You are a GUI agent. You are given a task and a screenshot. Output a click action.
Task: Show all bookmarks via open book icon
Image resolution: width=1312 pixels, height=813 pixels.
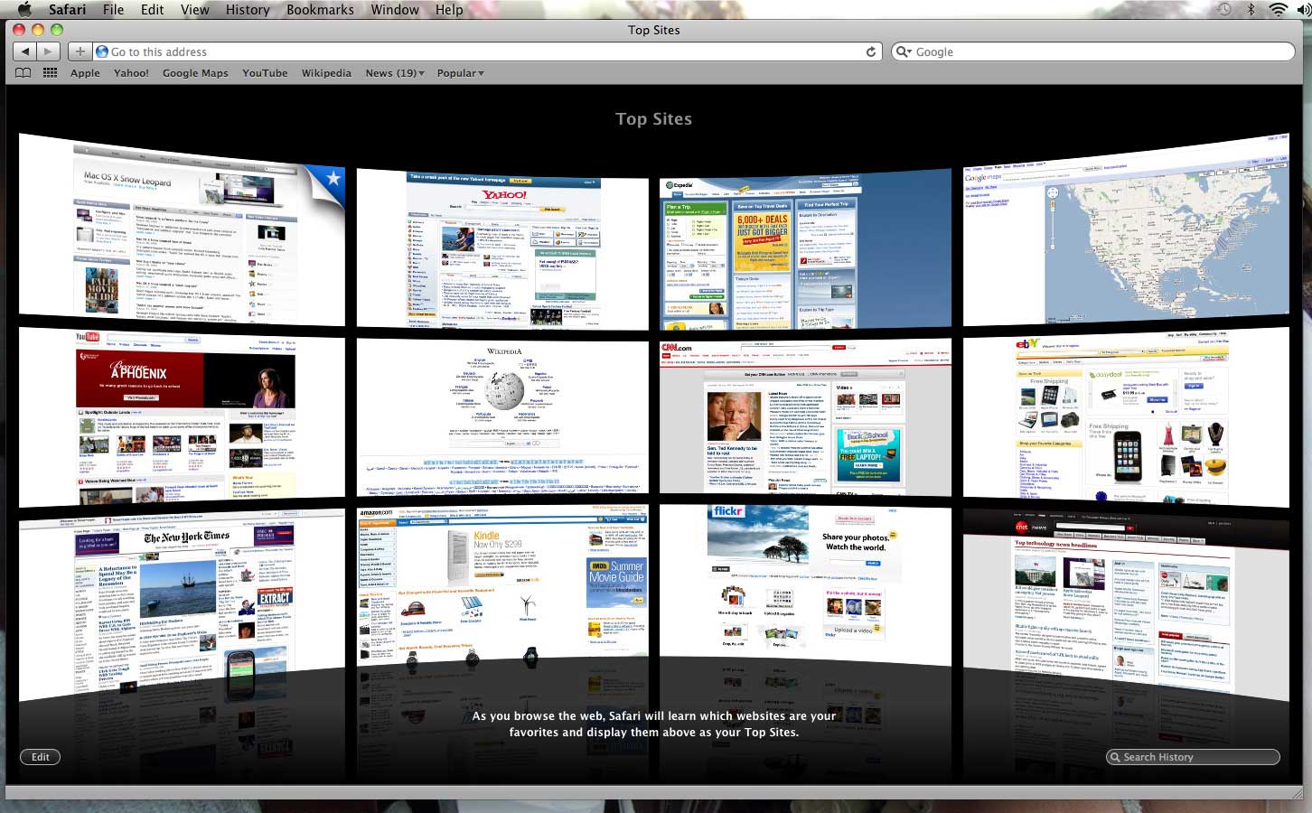coord(23,73)
